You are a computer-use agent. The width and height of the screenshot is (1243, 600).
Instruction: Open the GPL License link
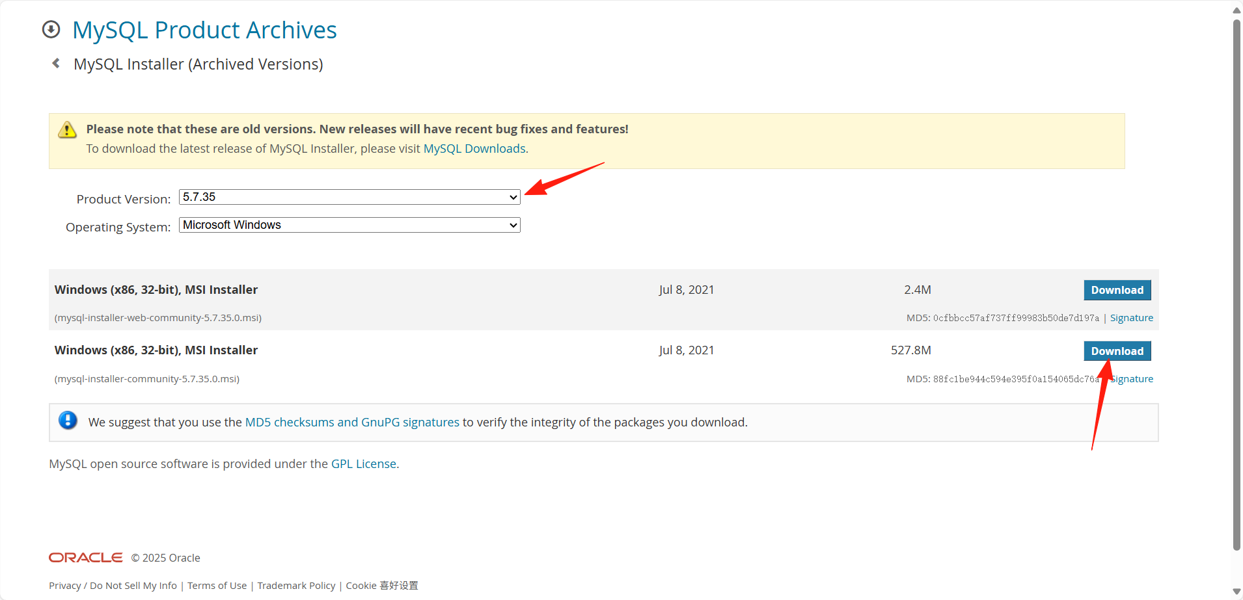click(x=364, y=463)
